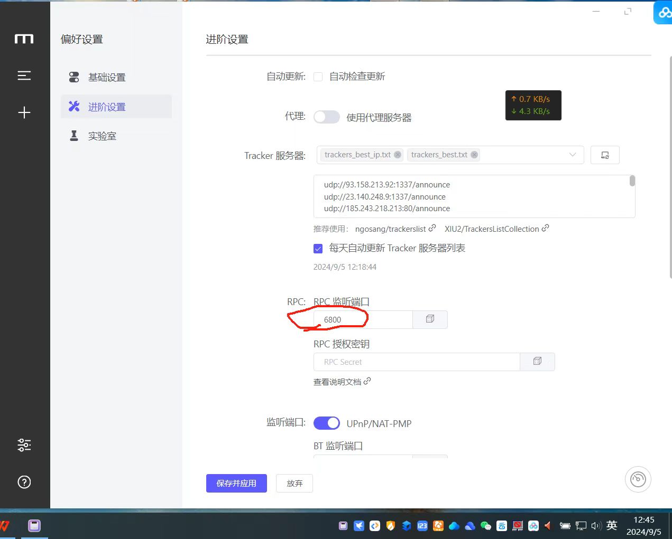The image size is (672, 539).
Task: Remove trackers_best_ip.txt tag
Action: coord(398,155)
